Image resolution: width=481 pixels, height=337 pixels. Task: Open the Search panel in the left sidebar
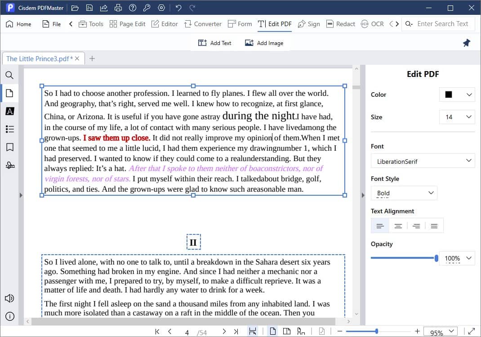pyautogui.click(x=9, y=75)
